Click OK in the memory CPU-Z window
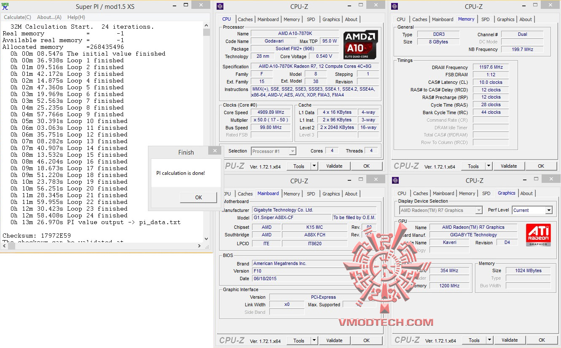The height and width of the screenshot is (348, 561). click(x=541, y=166)
